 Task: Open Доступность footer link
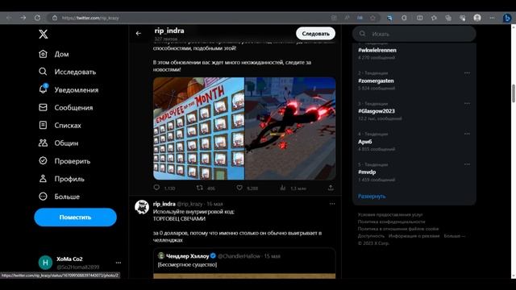click(371, 236)
